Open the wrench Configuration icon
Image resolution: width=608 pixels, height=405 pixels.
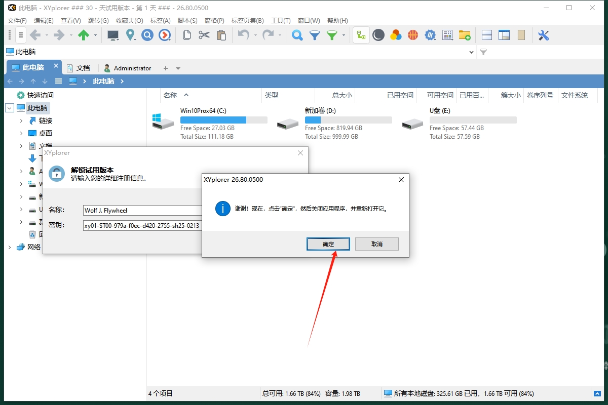coord(544,35)
